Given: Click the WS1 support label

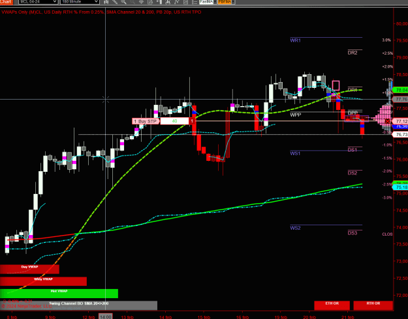Looking at the screenshot, I should [295, 154].
